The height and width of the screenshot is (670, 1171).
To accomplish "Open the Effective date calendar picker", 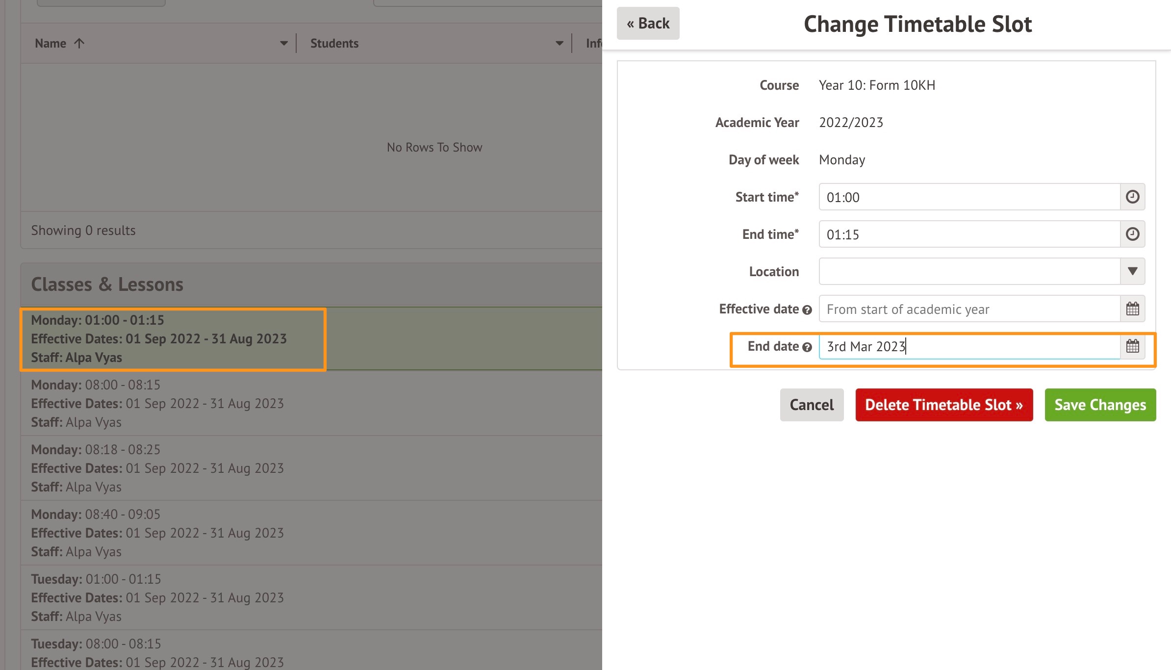I will tap(1132, 309).
